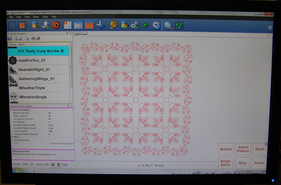The image size is (281, 185).
Task: Select the scissors trim tool
Action: 101,25
